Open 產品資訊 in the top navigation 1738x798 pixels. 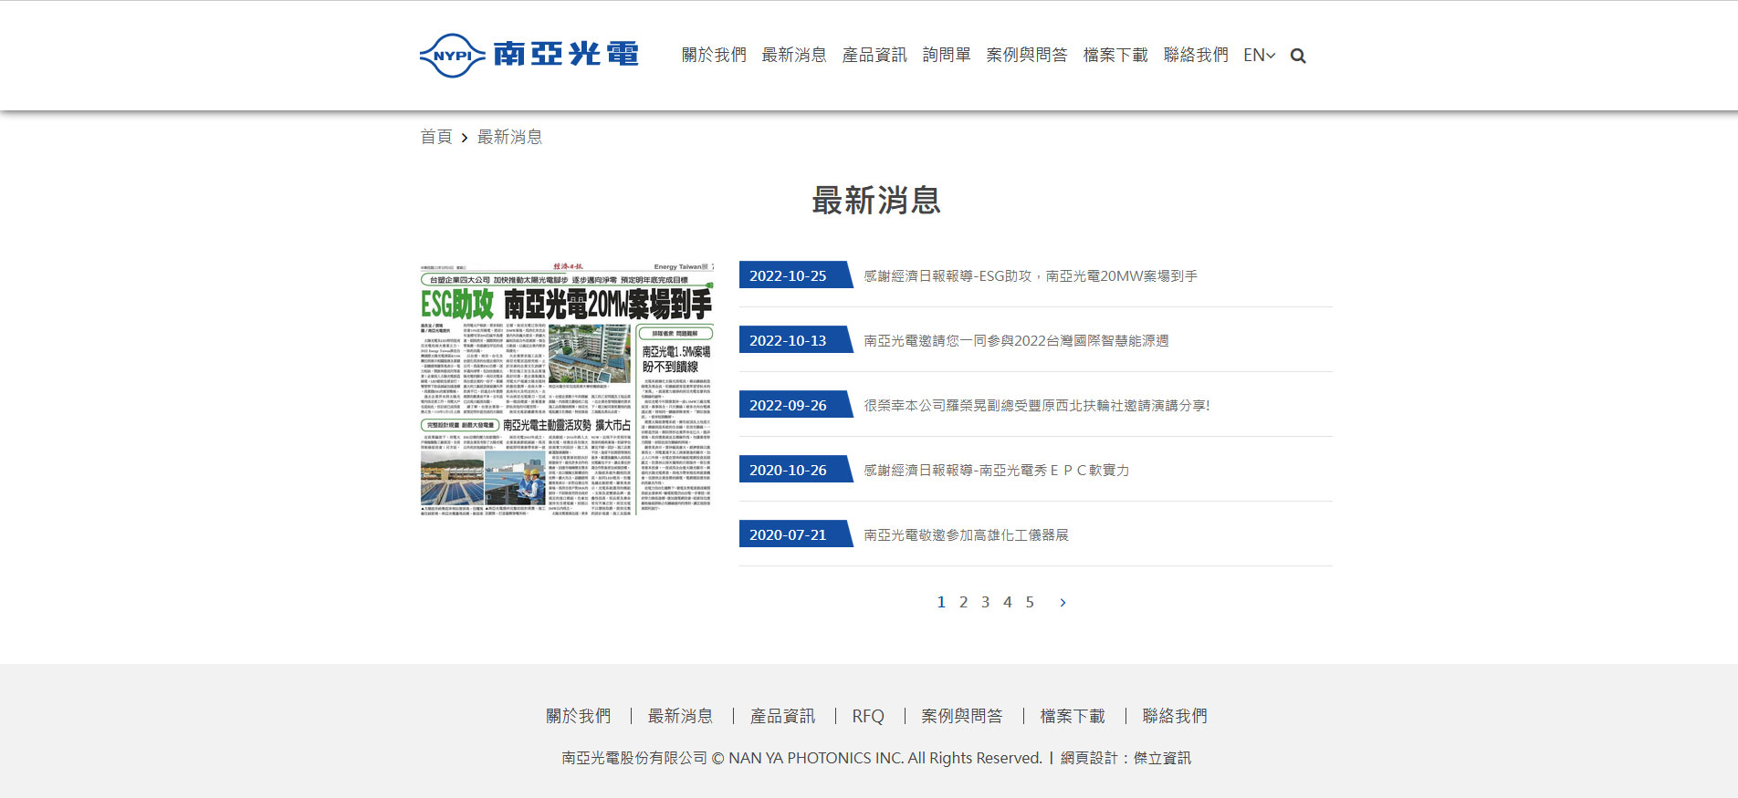click(x=874, y=55)
